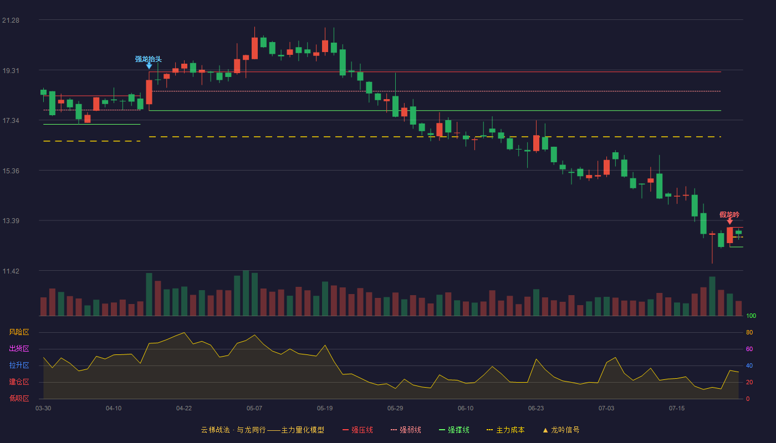Click the 21.28 price axis label

tap(11, 20)
